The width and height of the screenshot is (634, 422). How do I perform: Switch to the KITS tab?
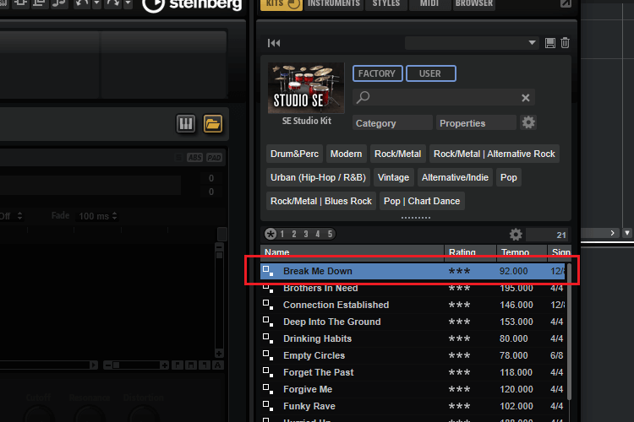pyautogui.click(x=281, y=4)
